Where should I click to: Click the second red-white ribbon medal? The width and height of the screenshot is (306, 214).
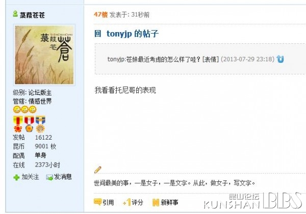point(29,124)
